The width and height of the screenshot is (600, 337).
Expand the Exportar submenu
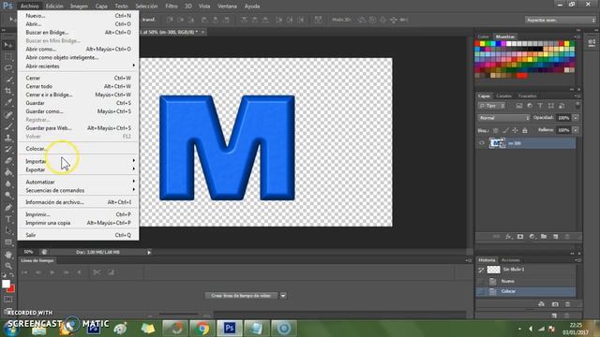point(78,169)
